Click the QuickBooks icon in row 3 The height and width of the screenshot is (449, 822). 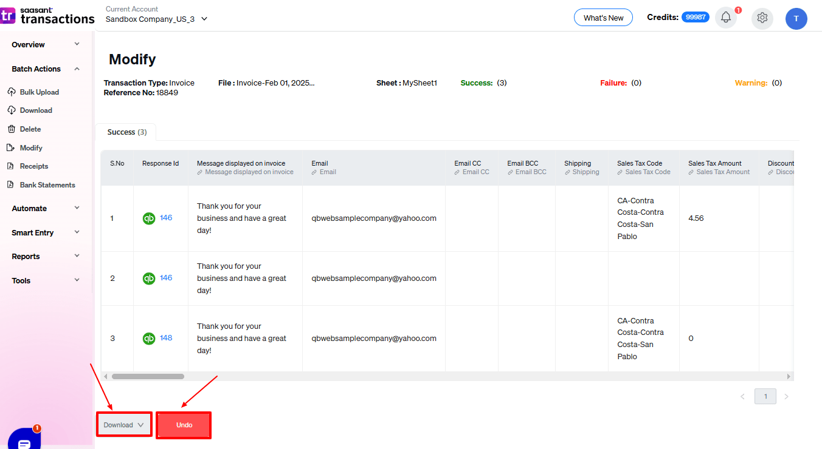click(x=149, y=339)
